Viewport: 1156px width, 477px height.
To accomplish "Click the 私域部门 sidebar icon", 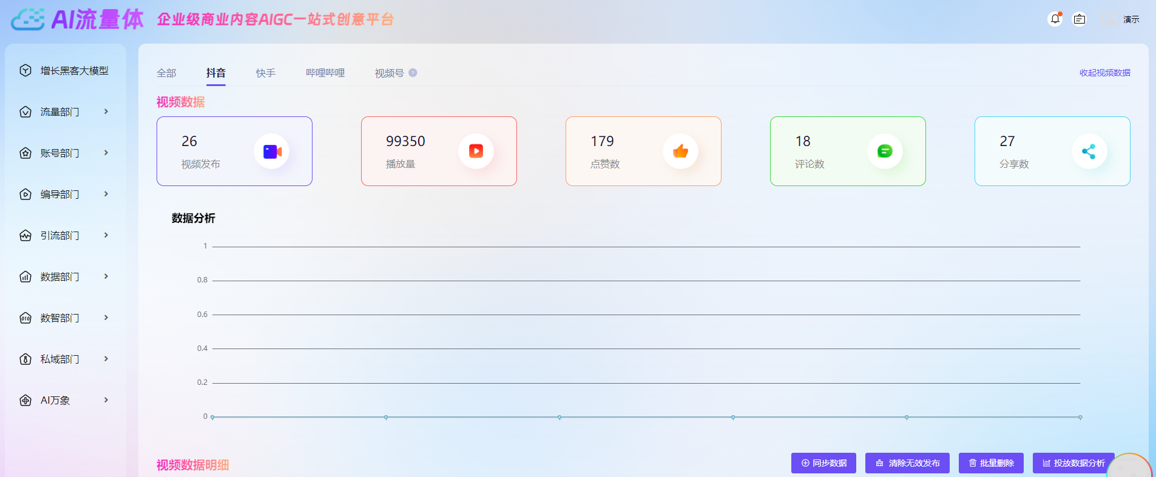I will (25, 359).
